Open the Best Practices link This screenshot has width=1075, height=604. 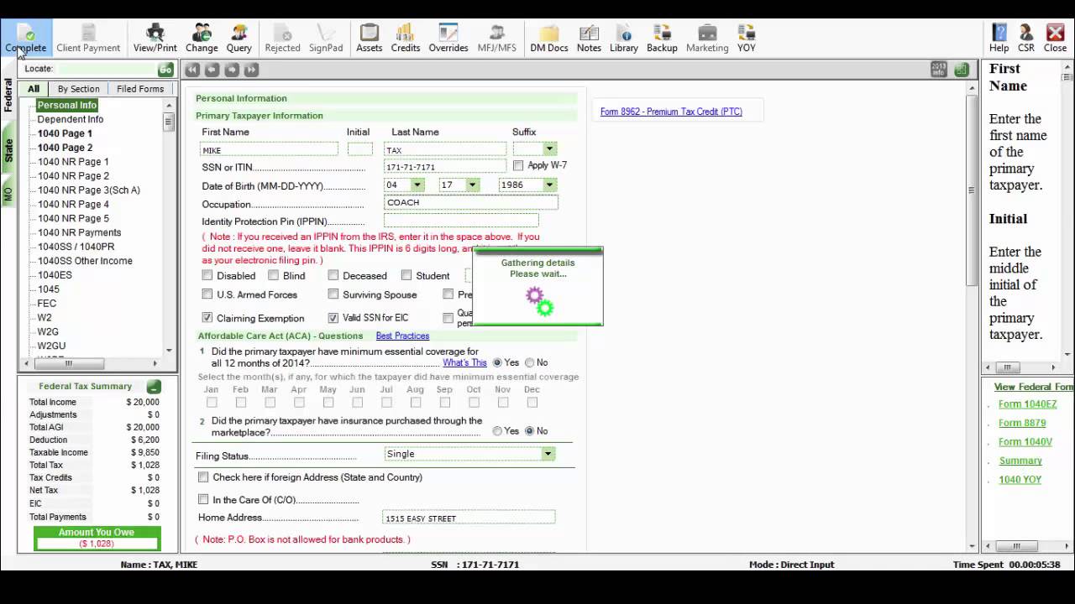click(402, 336)
